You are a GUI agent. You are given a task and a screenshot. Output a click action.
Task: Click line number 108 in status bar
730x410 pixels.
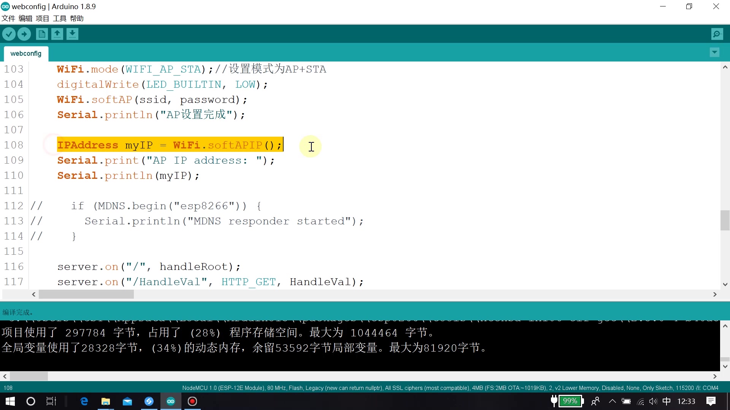coord(8,388)
